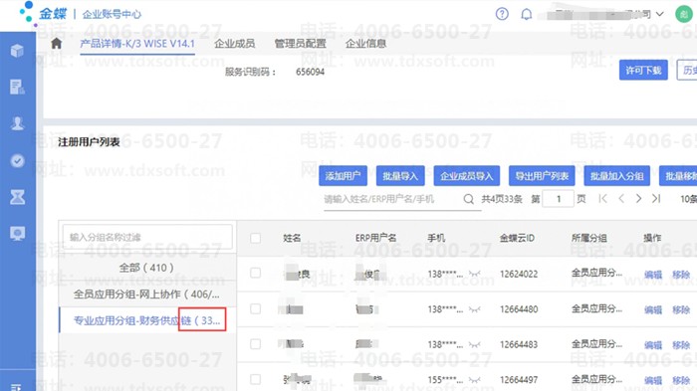Go to home via house icon
The image size is (697, 391).
click(x=57, y=44)
